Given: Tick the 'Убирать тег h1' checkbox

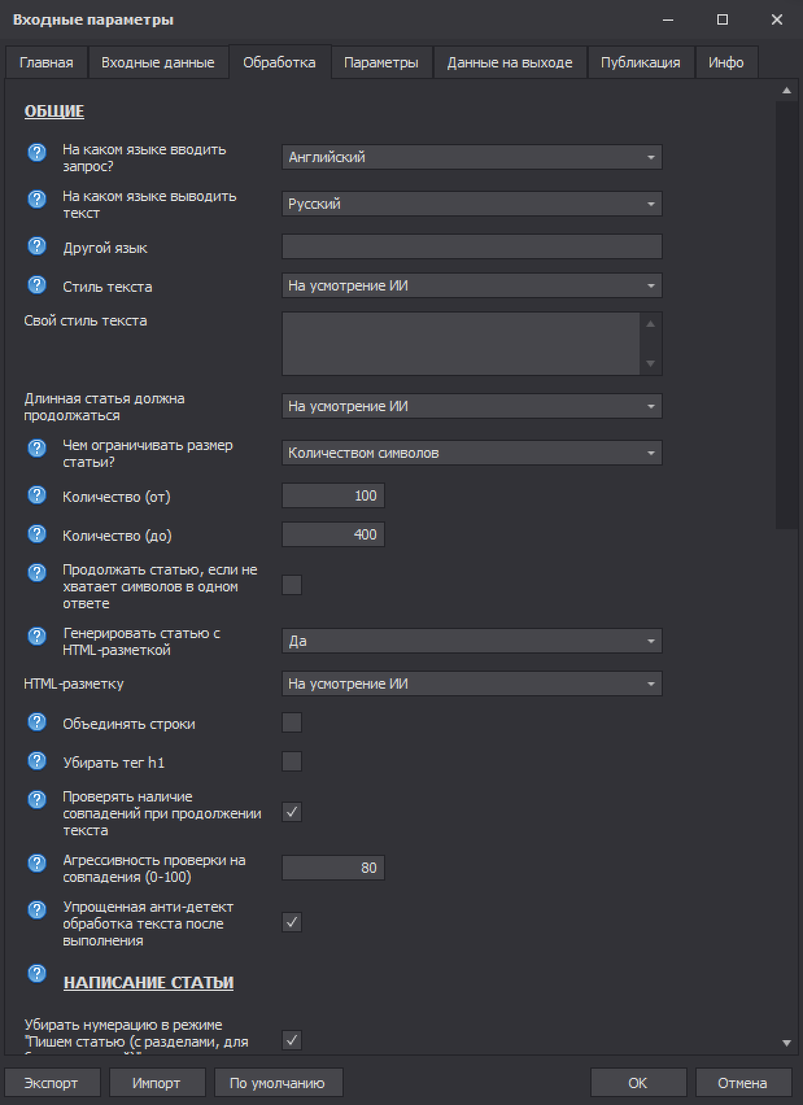Looking at the screenshot, I should click(x=292, y=761).
